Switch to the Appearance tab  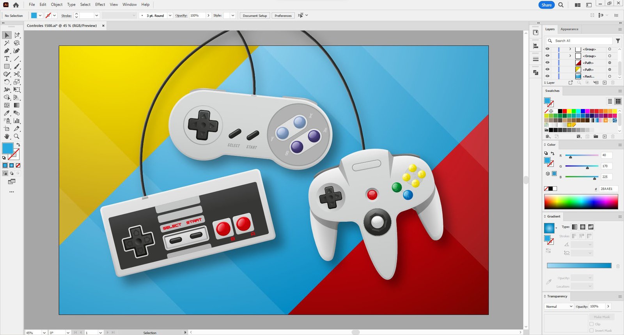click(x=569, y=29)
